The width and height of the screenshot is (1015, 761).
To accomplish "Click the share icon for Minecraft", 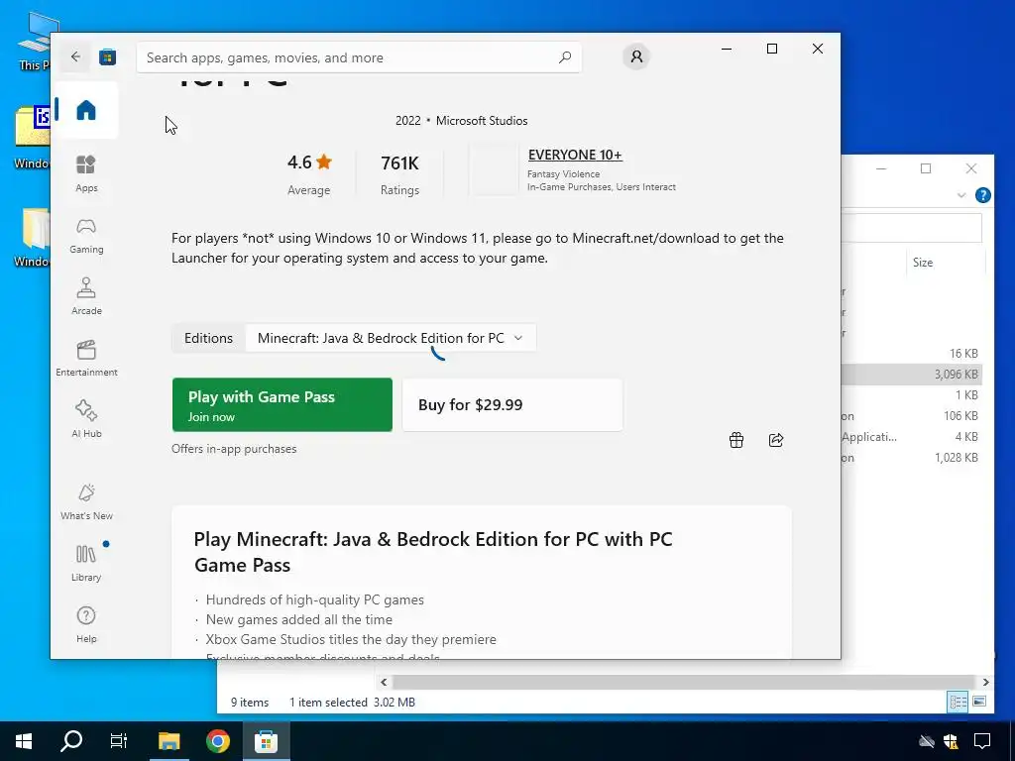I will click(775, 440).
